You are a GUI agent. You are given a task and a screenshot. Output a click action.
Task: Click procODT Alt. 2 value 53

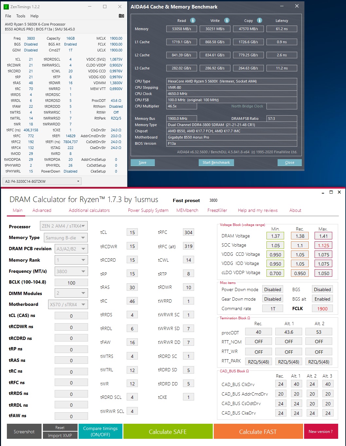[x=319, y=332]
